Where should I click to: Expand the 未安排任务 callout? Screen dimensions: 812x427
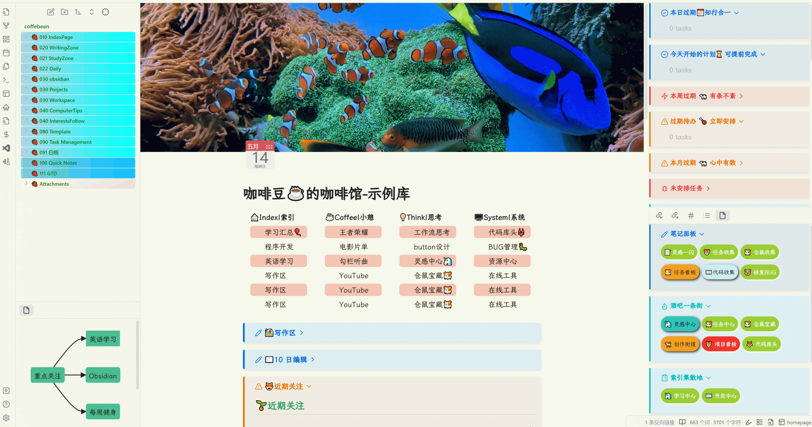[708, 188]
